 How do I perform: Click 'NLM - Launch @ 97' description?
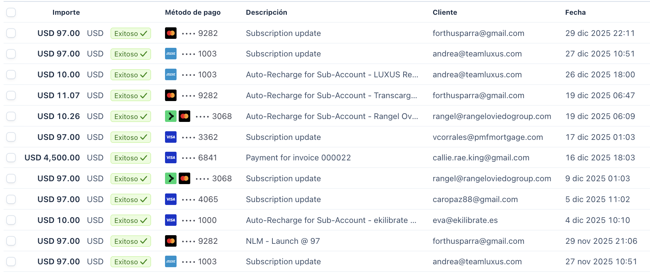pos(283,241)
